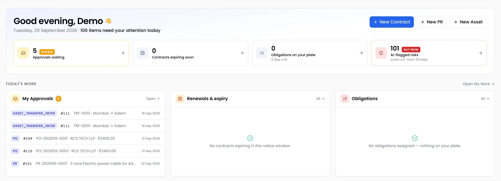The width and height of the screenshot is (501, 181).
Task: Open My Work link
Action: 478,84
